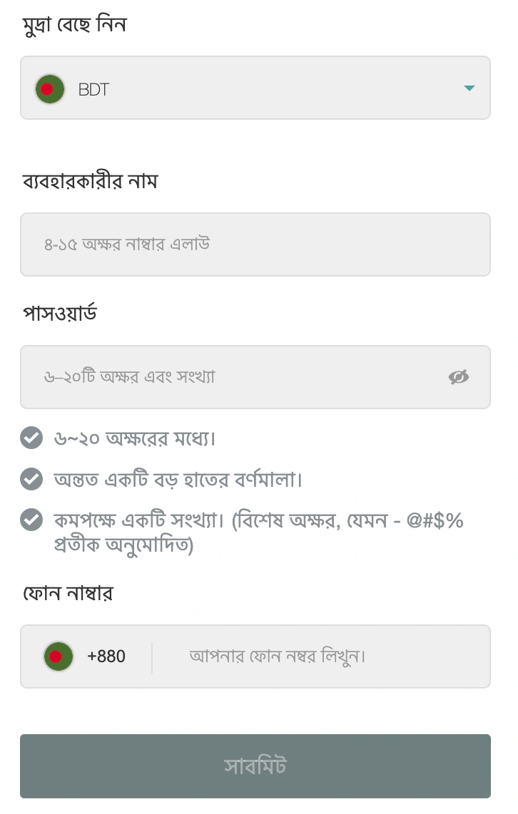Click the ফোন নাম্বার label text

click(x=68, y=593)
